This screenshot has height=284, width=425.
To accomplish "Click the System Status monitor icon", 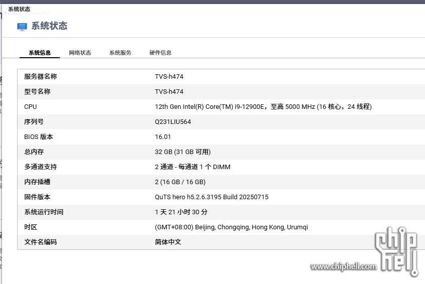I will click(22, 27).
